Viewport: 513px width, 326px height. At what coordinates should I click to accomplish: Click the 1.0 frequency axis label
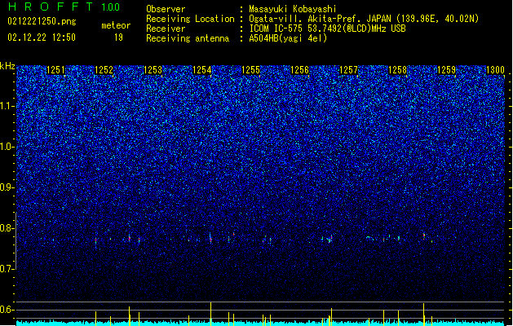click(7, 147)
